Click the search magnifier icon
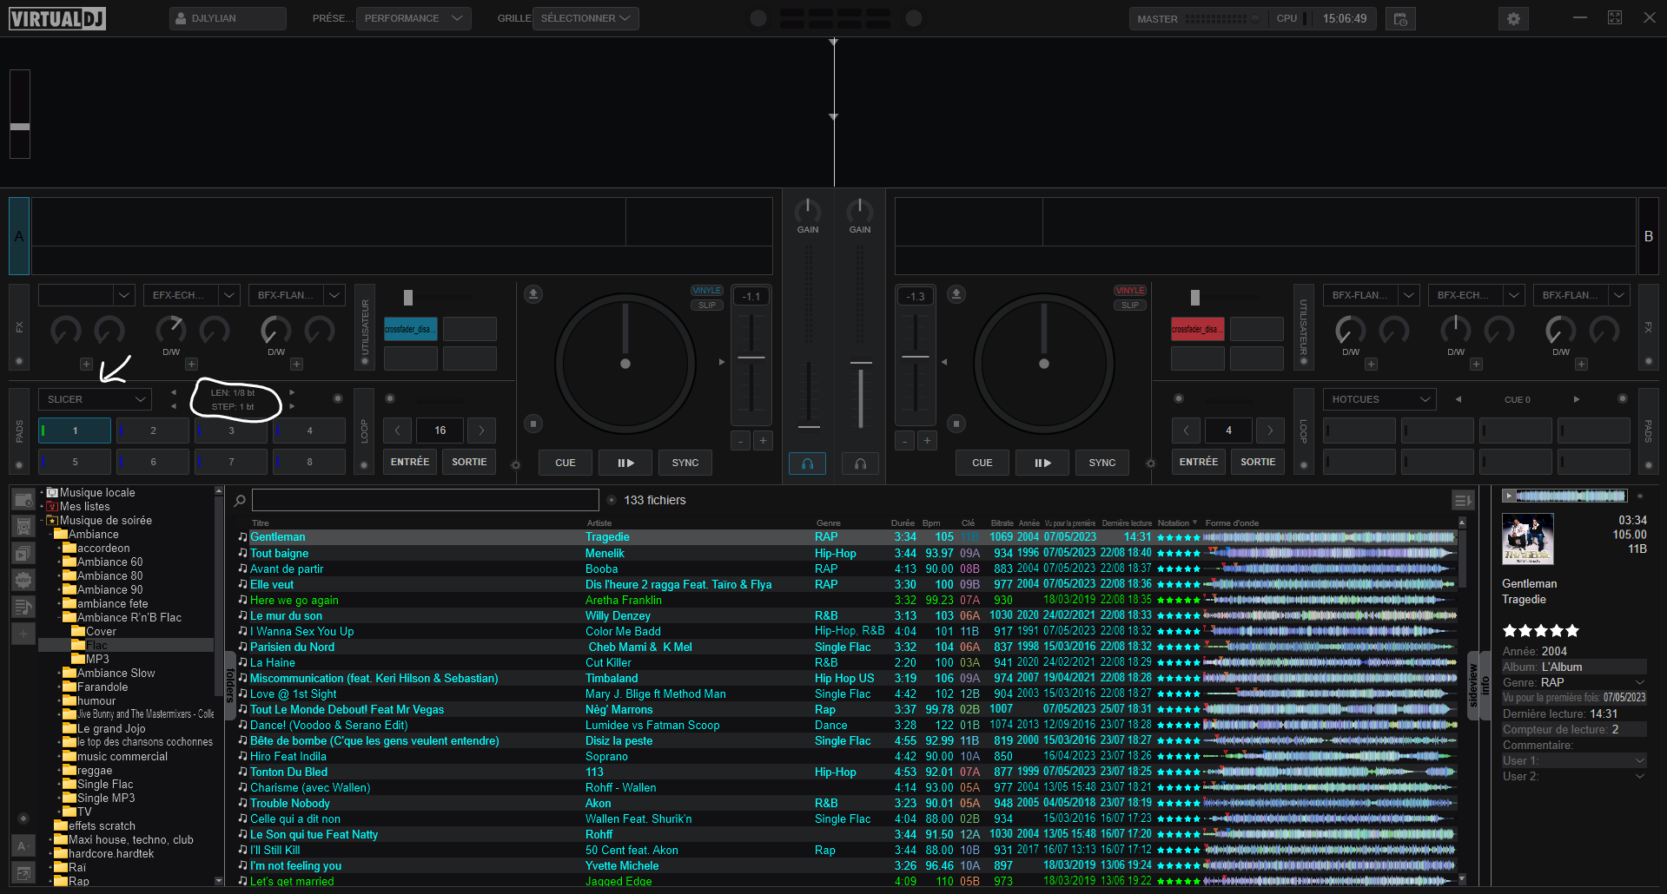Screen dimensions: 1667x894 [240, 501]
